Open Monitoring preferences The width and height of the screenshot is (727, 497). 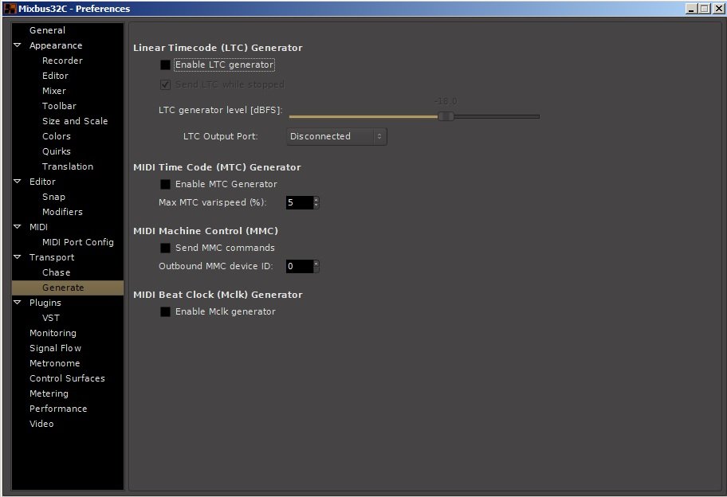pyautogui.click(x=53, y=333)
